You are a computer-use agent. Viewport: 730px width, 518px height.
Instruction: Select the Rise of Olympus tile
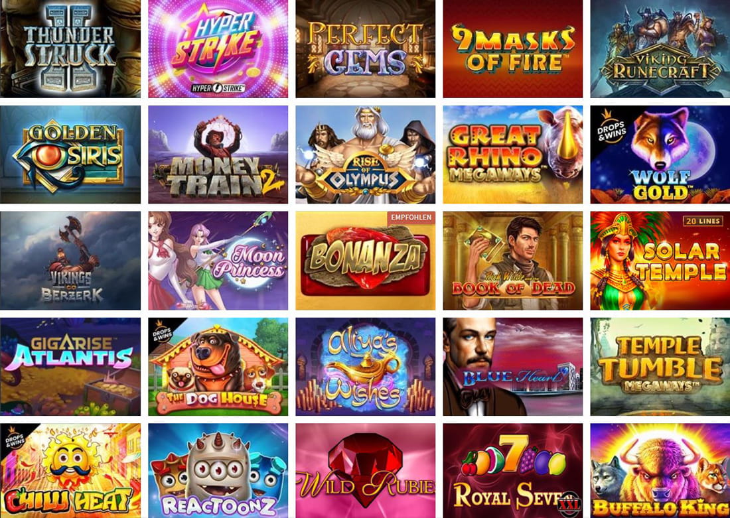[366, 155]
